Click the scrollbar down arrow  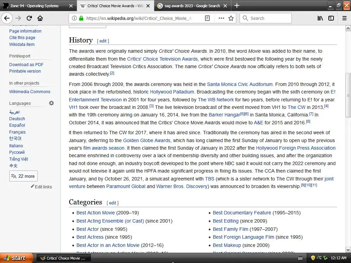pos(348,250)
